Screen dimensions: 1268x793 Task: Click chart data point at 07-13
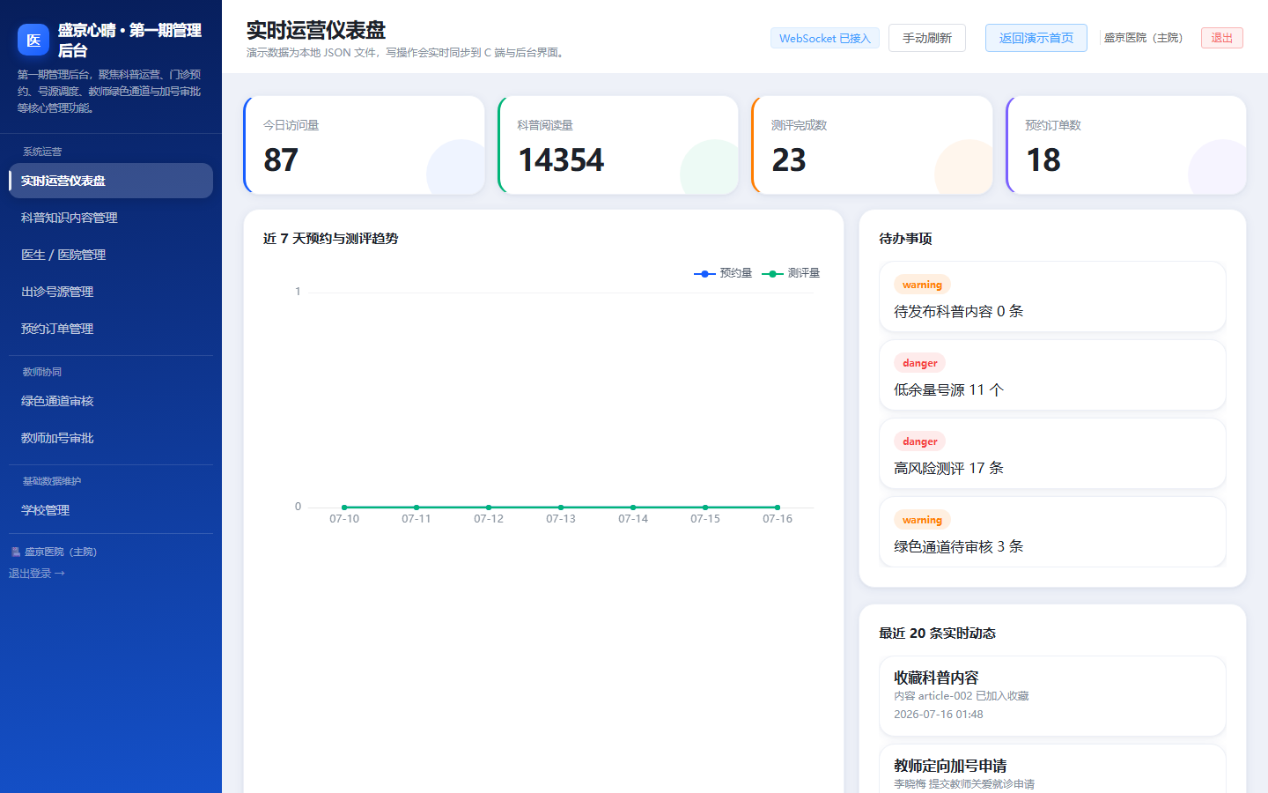561,508
